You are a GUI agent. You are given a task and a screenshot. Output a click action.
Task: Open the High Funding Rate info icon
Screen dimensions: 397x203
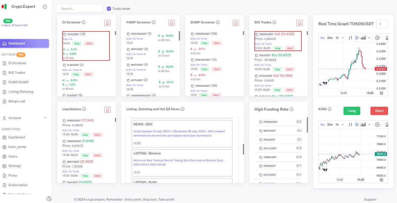[291, 109]
